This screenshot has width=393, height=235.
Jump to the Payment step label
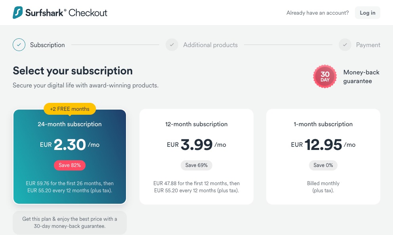pyautogui.click(x=368, y=45)
